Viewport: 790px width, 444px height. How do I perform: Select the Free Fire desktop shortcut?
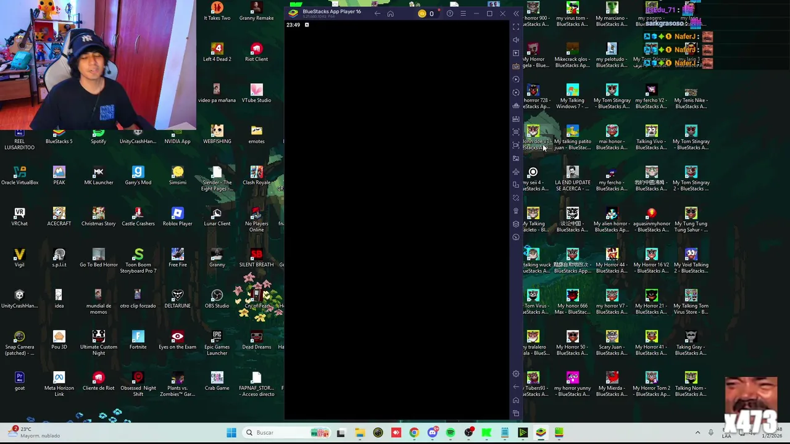point(177,258)
